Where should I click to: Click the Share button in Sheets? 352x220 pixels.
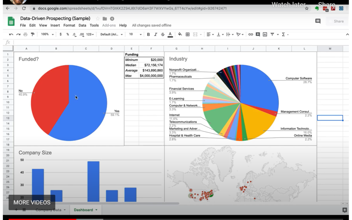[336, 21]
